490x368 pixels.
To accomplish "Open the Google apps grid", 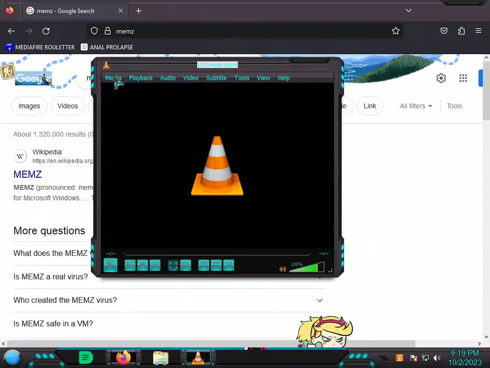I will point(463,78).
